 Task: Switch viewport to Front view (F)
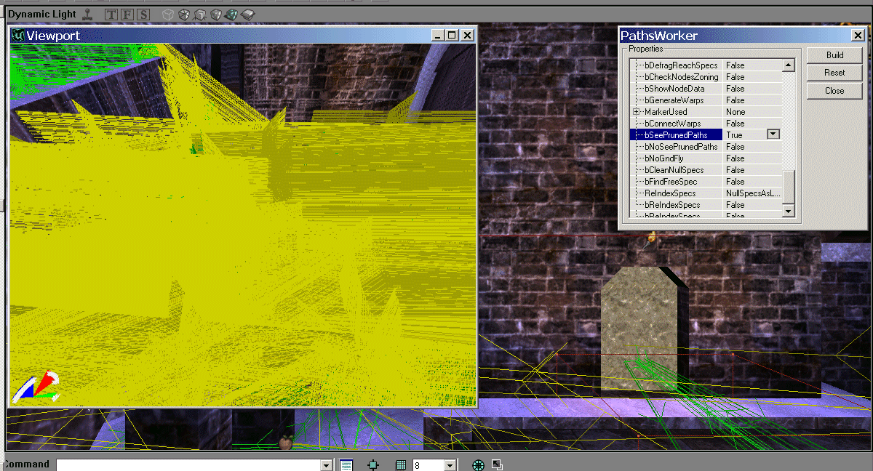pos(127,14)
